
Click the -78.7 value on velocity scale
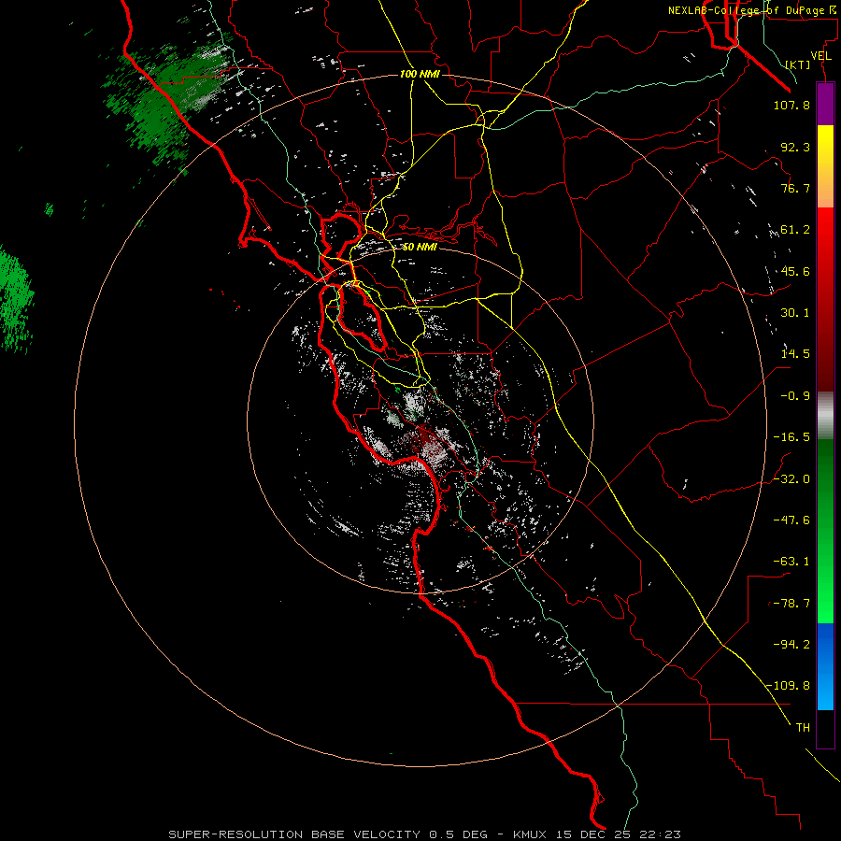[791, 604]
